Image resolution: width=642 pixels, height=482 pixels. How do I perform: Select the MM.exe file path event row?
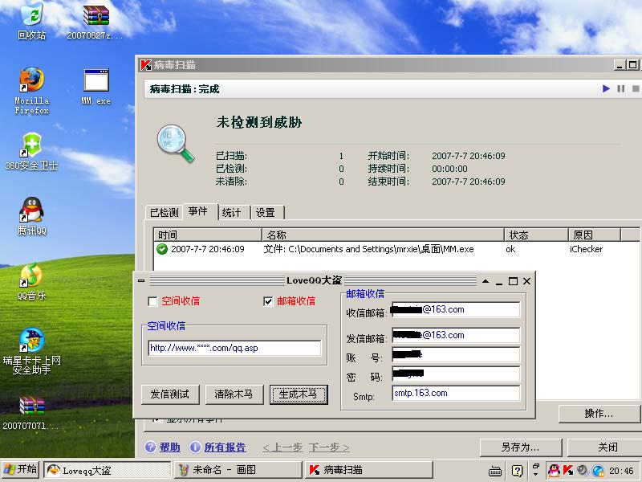(396, 249)
